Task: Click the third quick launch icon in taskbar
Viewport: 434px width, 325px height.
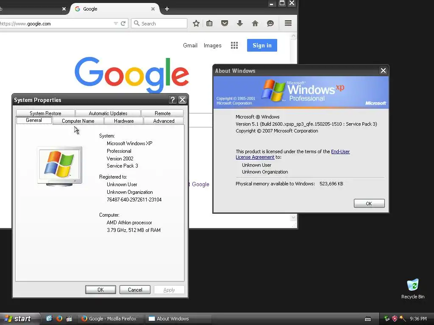Action: pos(69,318)
